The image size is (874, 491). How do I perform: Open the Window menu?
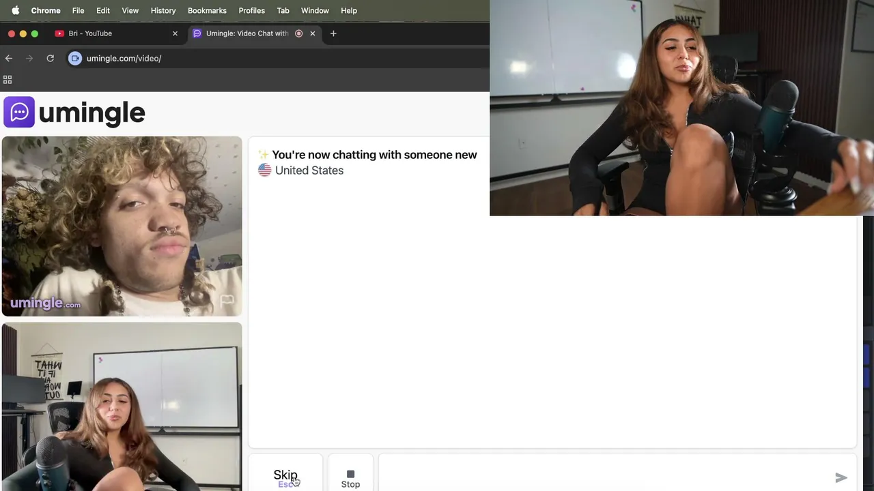point(315,10)
